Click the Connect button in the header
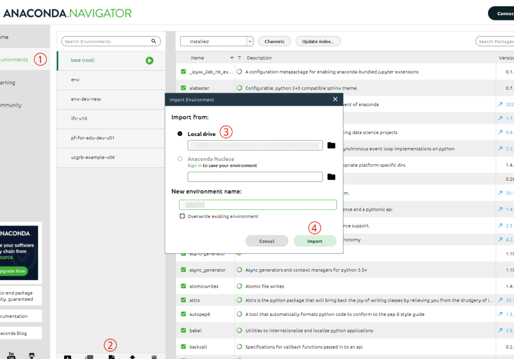 coord(501,14)
